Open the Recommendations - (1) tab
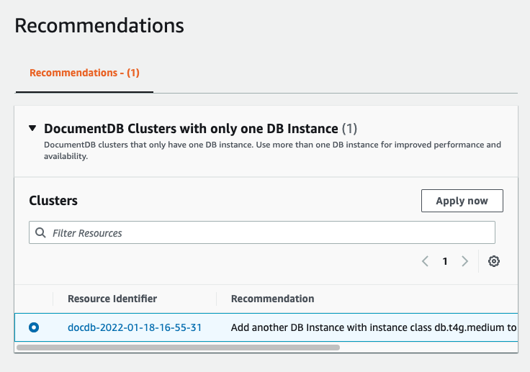 click(x=84, y=73)
